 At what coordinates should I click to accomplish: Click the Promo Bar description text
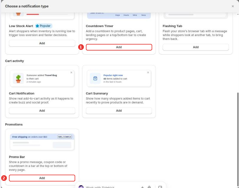(x=38, y=166)
